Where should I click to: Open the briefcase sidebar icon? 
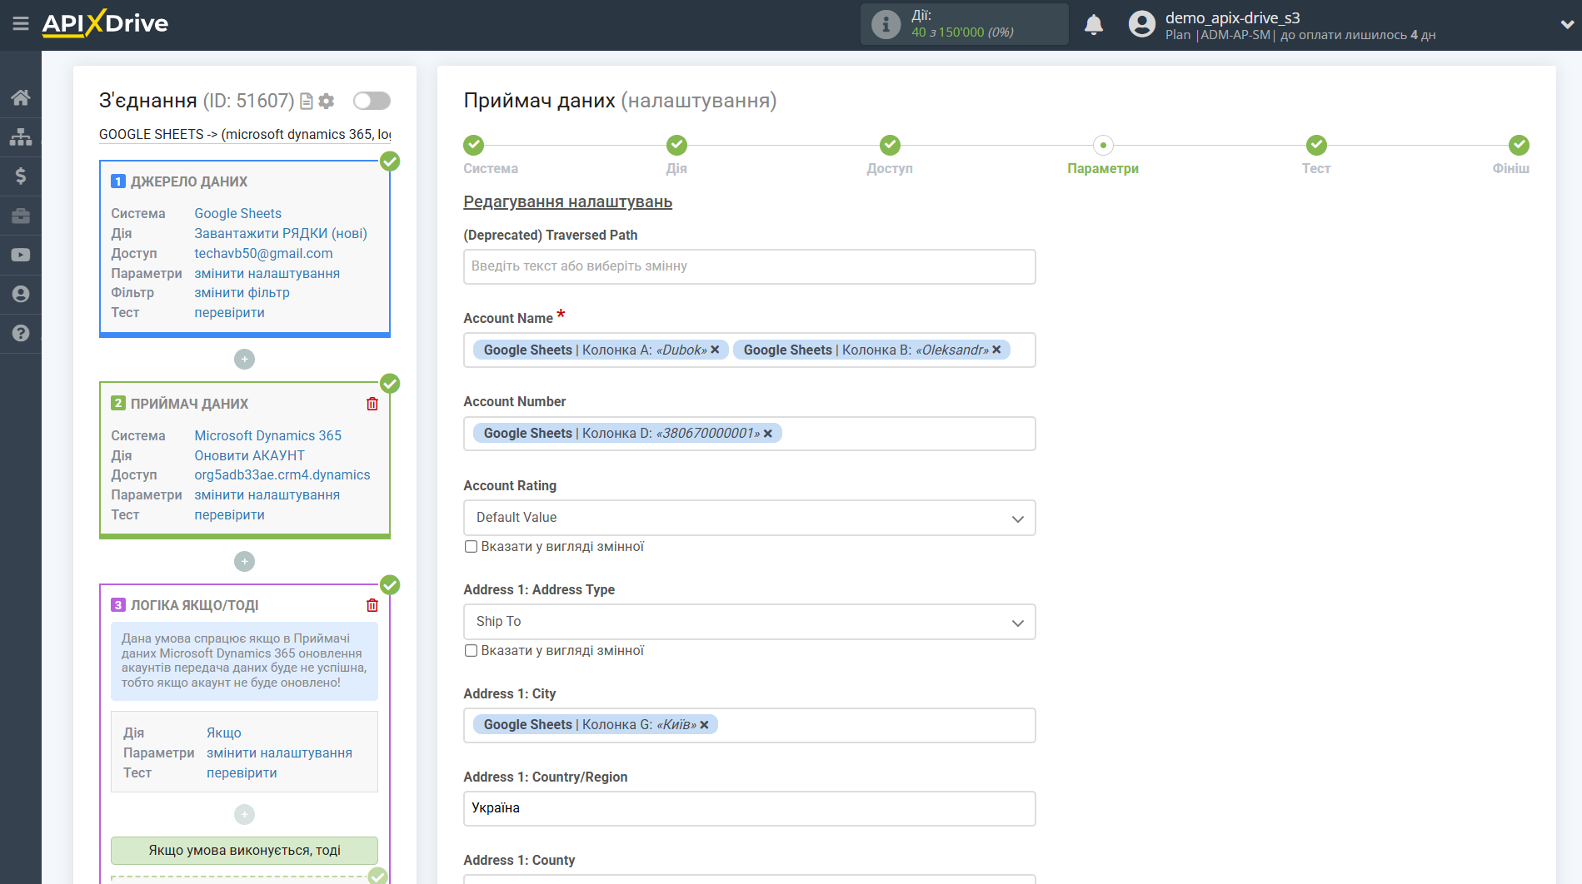[21, 216]
